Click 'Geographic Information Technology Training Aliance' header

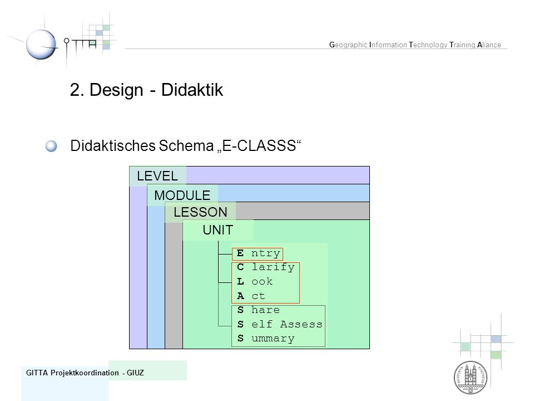(x=415, y=45)
